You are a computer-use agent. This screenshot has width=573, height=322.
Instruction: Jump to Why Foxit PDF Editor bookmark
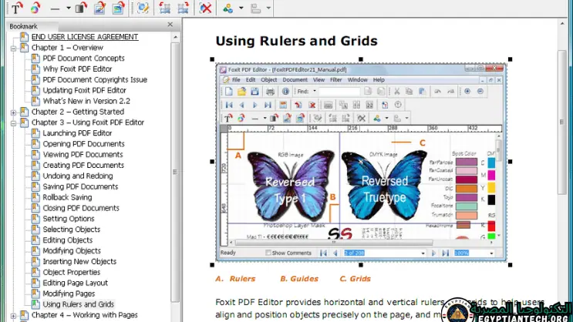(x=77, y=69)
